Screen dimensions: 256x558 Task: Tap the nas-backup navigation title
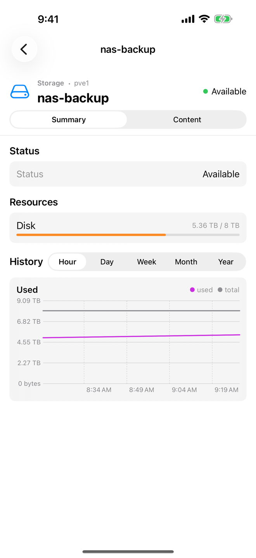(128, 49)
